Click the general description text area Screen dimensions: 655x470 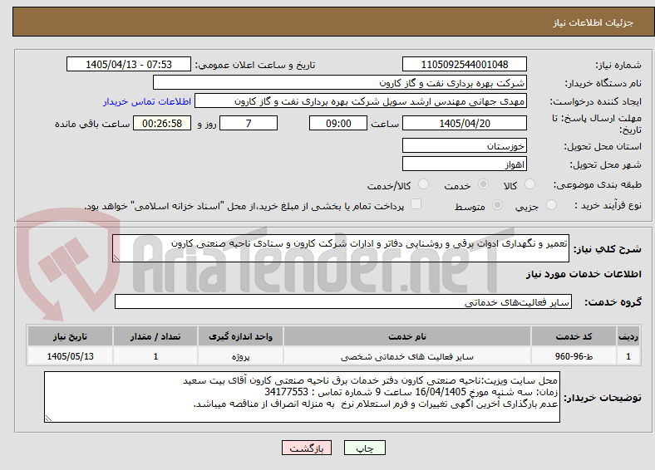tap(341, 248)
